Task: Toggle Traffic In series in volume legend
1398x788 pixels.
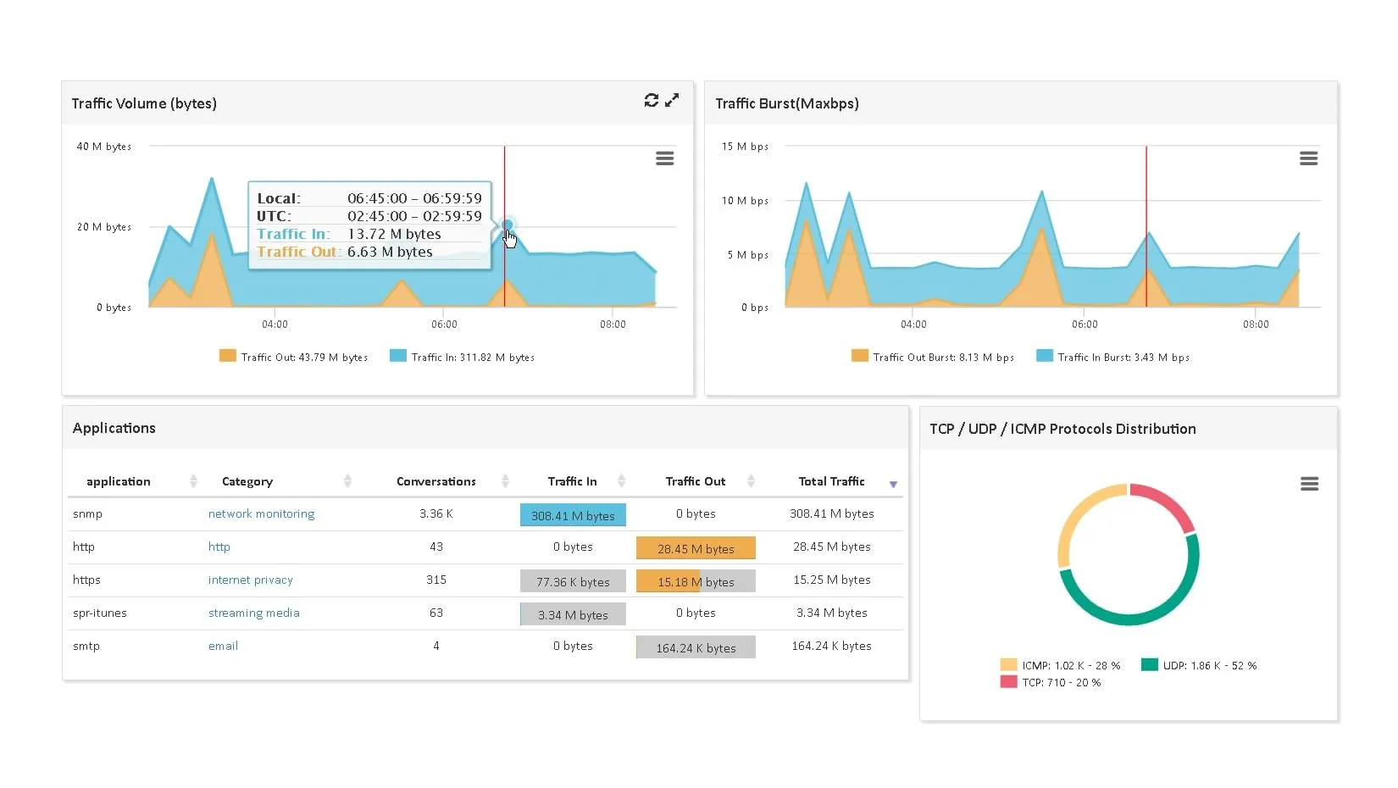Action: pos(463,357)
